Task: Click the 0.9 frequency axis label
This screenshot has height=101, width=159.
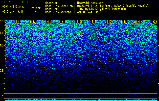Action: [x=2, y=58]
